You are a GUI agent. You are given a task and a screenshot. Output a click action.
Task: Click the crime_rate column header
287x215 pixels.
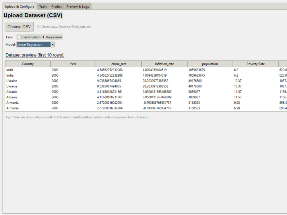[x=119, y=64]
